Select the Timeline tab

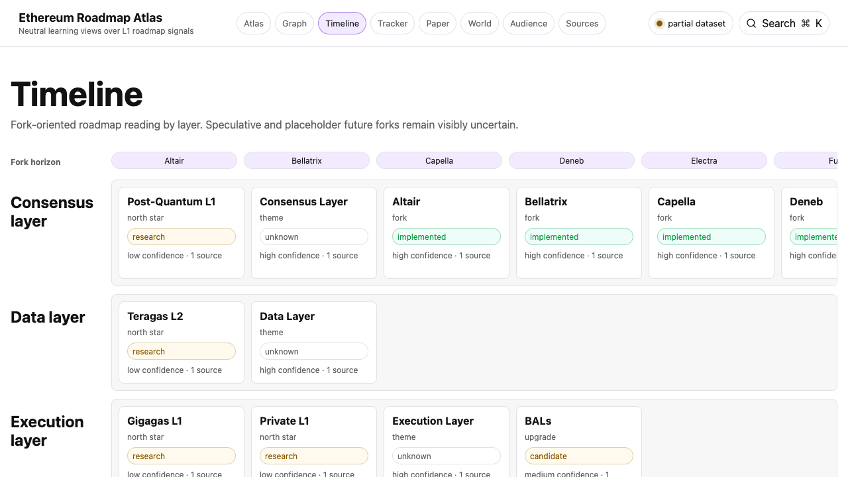coord(342,23)
